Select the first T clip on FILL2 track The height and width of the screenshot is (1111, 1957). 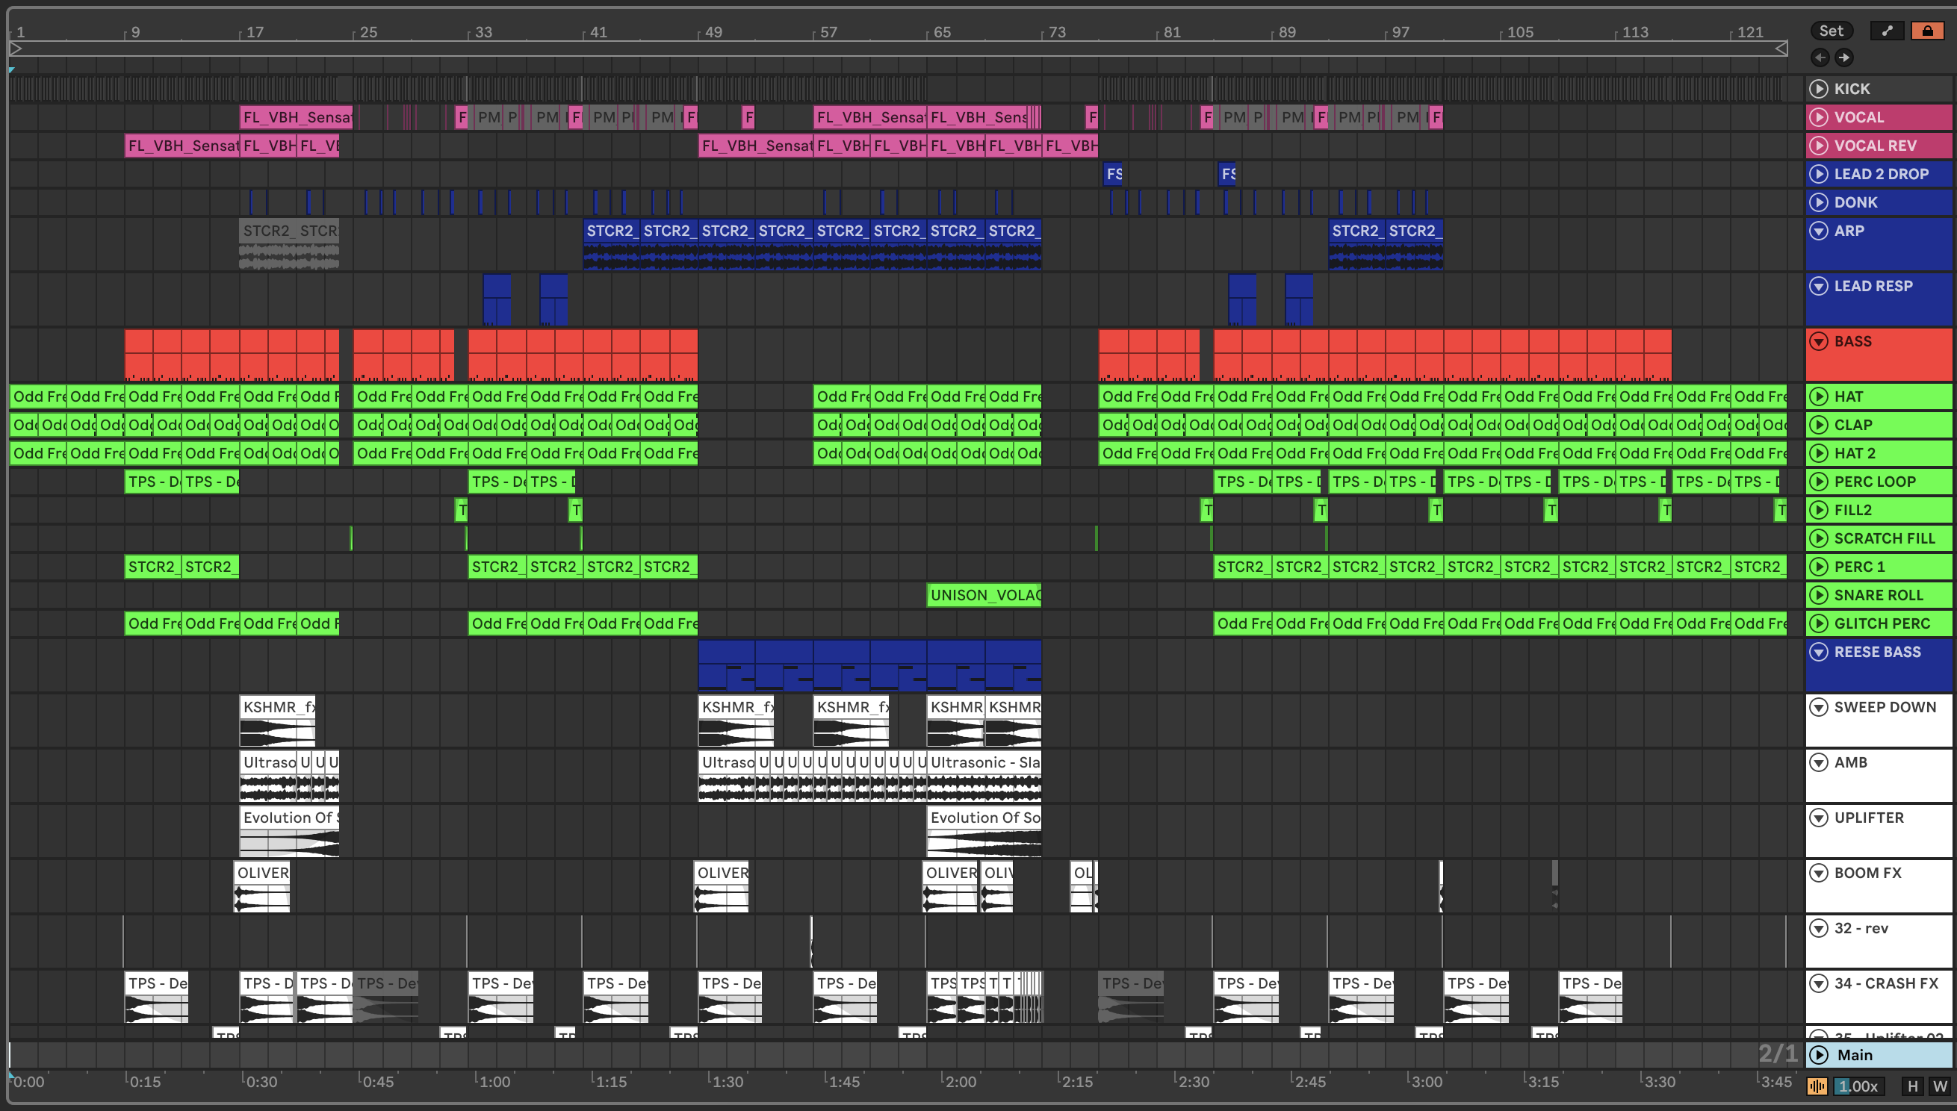(x=461, y=509)
